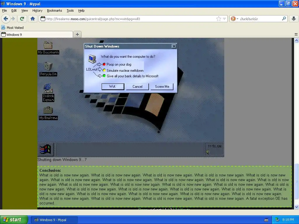Reload the current page
Image resolution: width=299 pixels, height=224 pixels.
[x=22, y=19]
